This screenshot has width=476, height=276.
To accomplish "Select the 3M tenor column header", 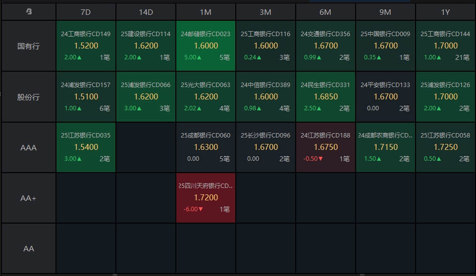I will (265, 12).
